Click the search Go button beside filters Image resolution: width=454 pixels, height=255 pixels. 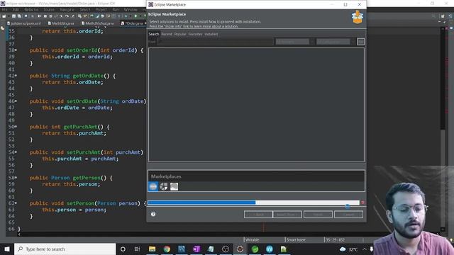pyautogui.click(x=361, y=42)
